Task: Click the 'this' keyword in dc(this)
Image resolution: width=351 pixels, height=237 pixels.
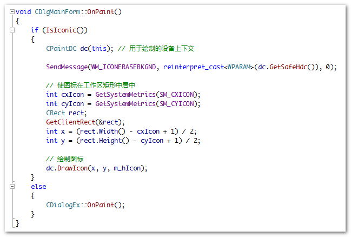Action: click(x=99, y=48)
